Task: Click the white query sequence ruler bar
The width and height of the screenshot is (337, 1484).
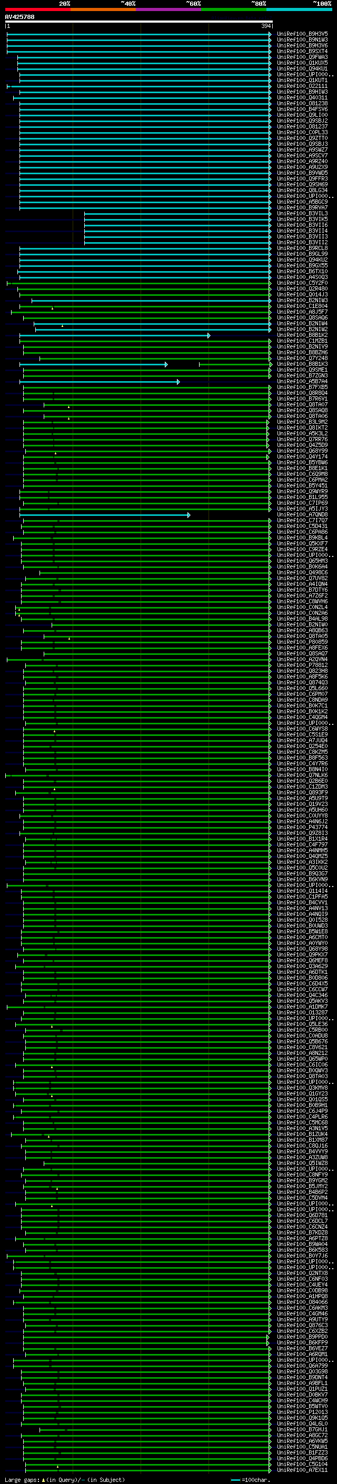Action: 139,21
